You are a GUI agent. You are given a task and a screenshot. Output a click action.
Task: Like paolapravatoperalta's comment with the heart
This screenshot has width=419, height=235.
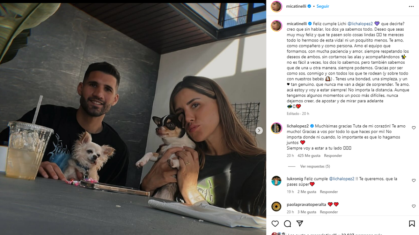point(414,206)
